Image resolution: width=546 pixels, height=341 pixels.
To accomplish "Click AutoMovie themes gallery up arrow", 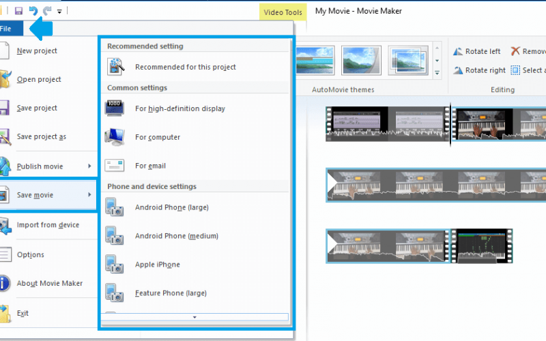I will point(437,48).
